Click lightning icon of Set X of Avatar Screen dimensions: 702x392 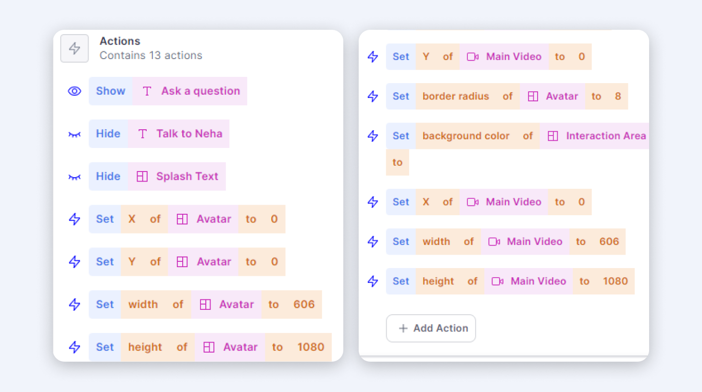75,219
